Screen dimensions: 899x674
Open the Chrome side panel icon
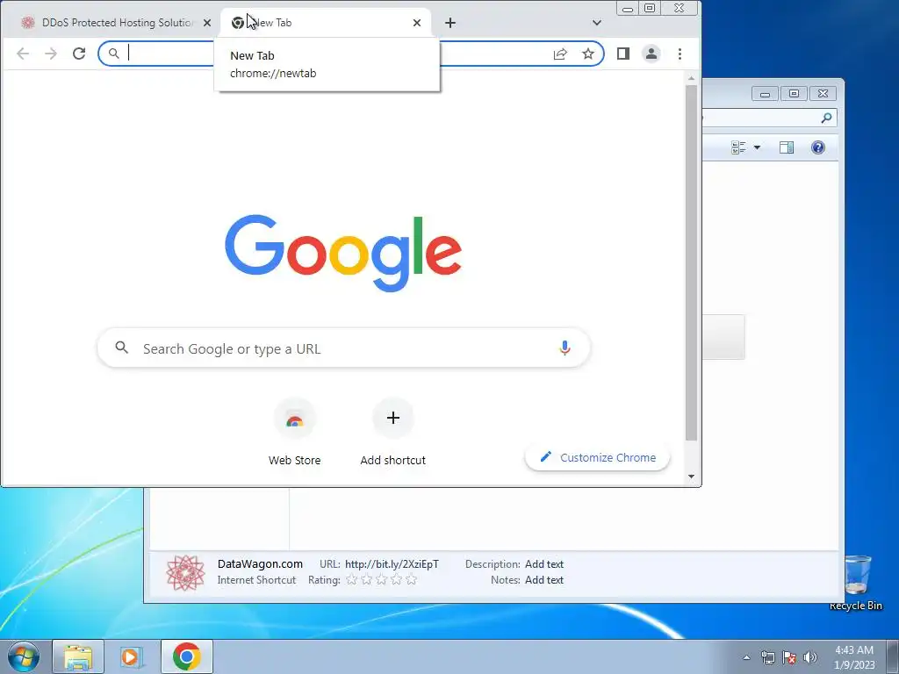623,54
